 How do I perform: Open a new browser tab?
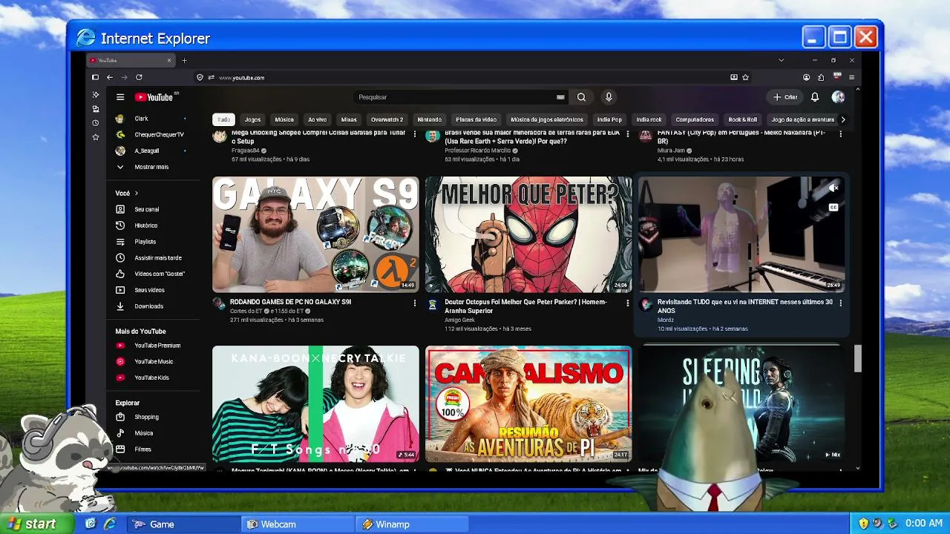184,60
